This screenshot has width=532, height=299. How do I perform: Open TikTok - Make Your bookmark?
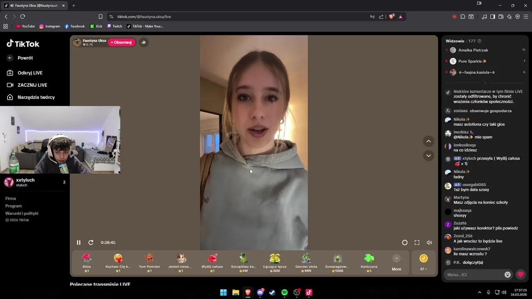coord(145,26)
